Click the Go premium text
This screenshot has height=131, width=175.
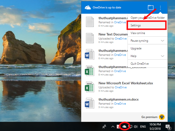click(149, 117)
